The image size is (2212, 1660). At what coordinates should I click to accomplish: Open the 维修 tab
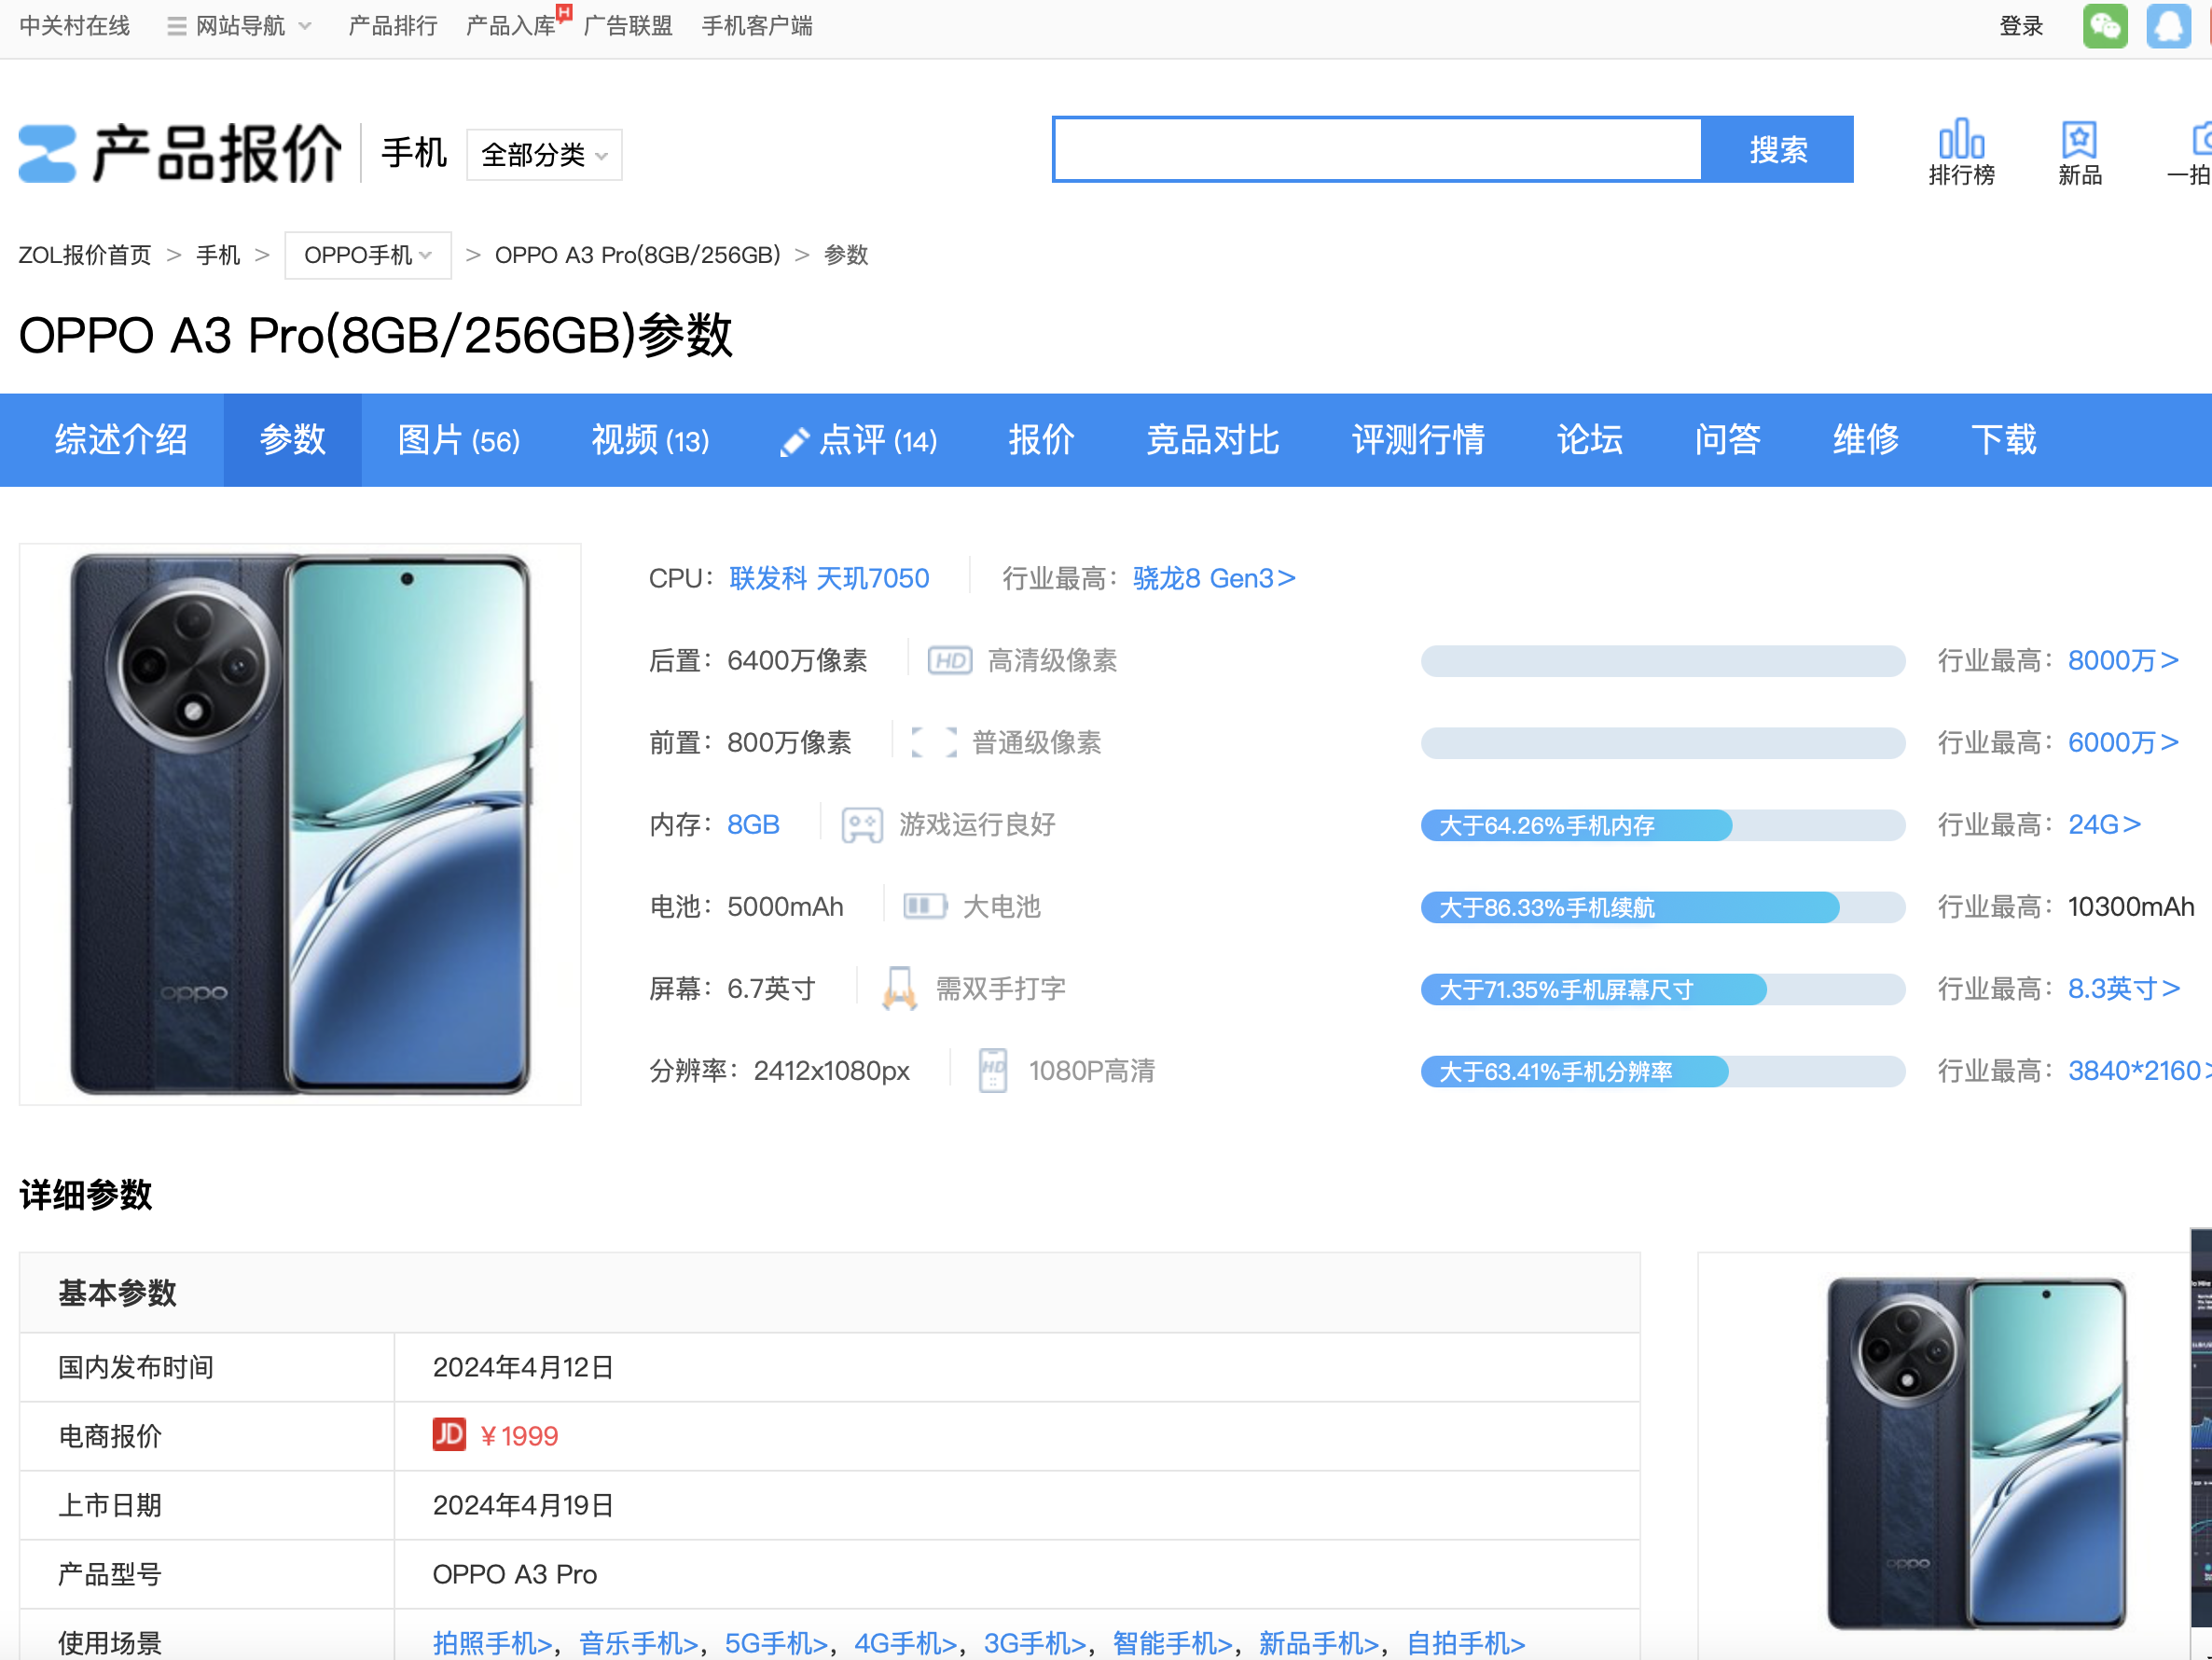(x=1866, y=440)
